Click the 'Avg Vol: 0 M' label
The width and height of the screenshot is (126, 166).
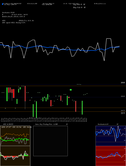tap(79, 5)
